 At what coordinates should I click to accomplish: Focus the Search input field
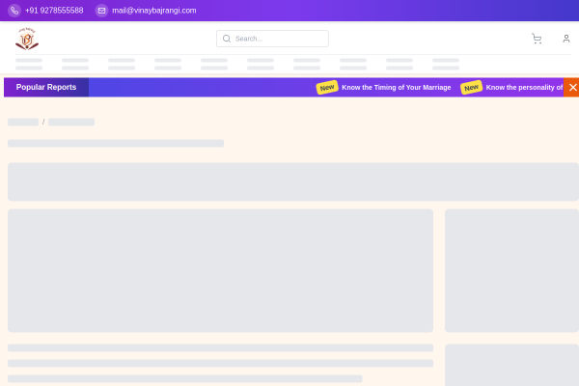click(x=280, y=39)
